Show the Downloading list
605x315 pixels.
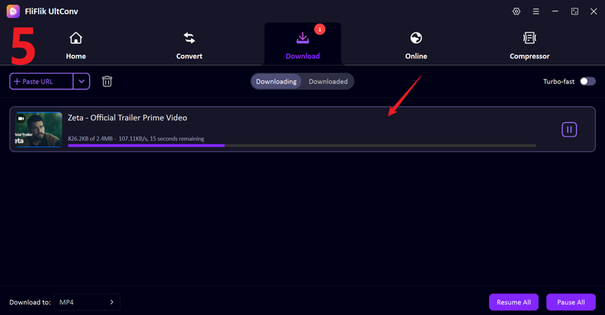(276, 82)
